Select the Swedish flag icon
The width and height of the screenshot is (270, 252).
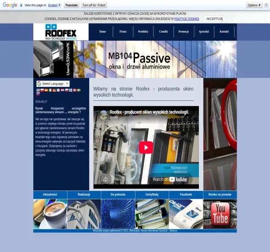point(79,90)
